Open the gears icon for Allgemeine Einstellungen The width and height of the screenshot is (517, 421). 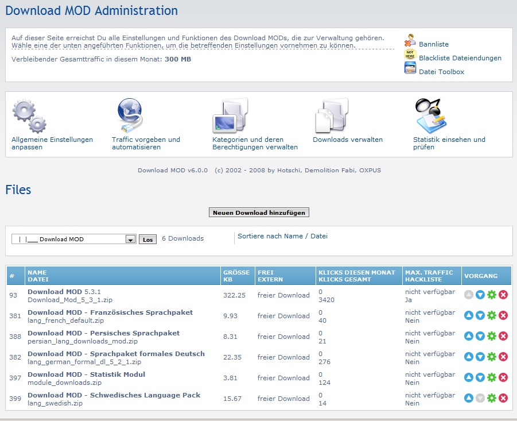[29, 115]
